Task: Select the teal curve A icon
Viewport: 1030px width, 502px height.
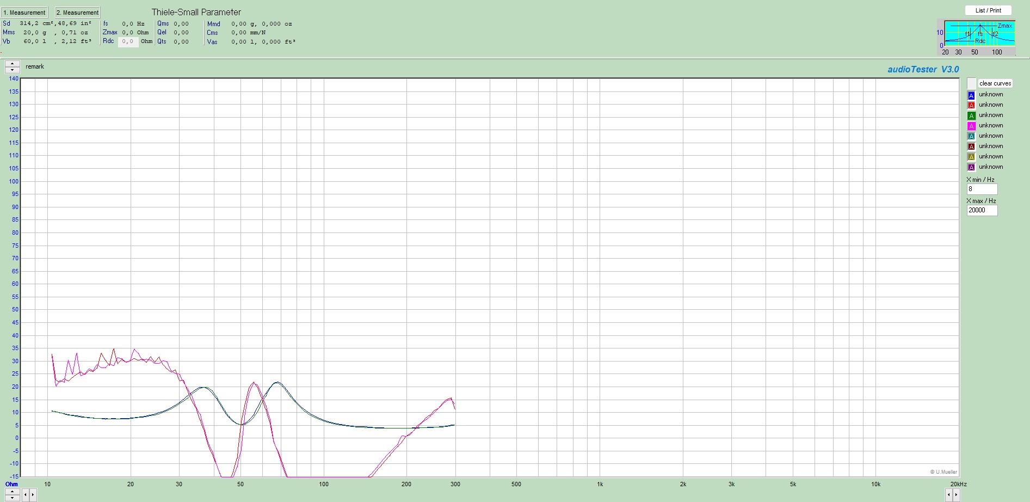Action: [x=971, y=137]
